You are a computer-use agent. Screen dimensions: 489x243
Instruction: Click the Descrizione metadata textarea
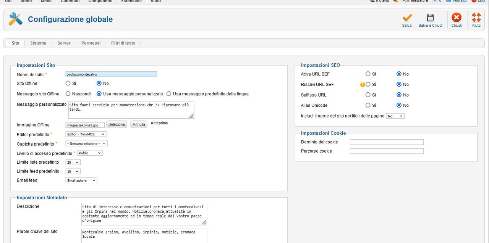pyautogui.click(x=144, y=214)
